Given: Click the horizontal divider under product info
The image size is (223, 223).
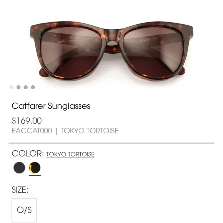Looking at the screenshot, I should point(111,143).
